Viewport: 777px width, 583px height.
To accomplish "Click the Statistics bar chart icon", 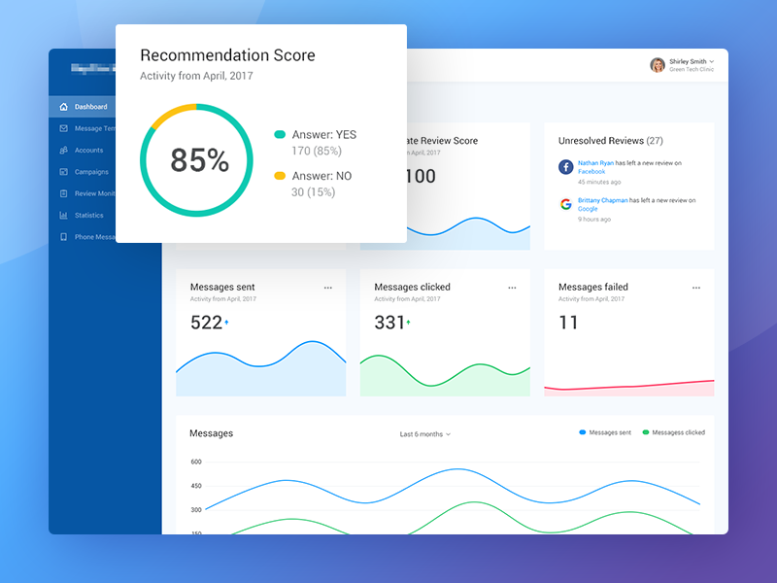I will coord(63,216).
